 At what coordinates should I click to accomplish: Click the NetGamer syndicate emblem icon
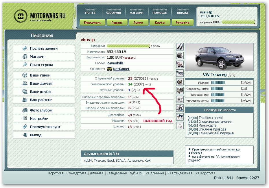coord(109,69)
